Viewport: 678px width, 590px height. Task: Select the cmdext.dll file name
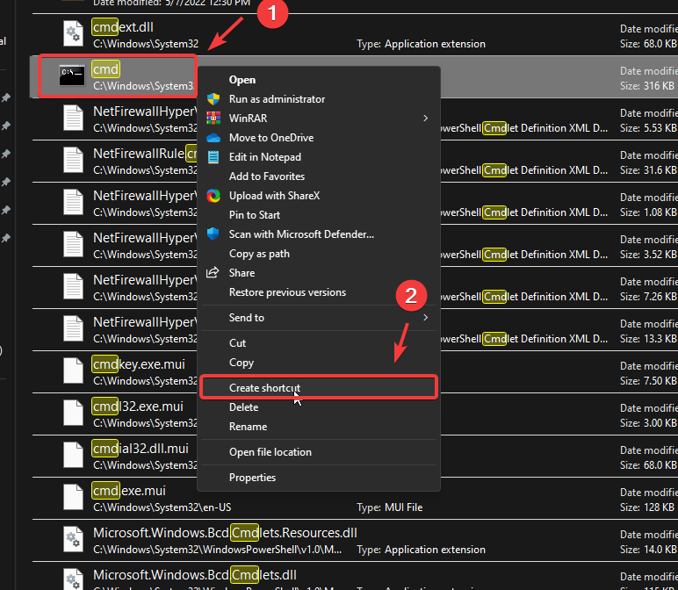coord(123,27)
